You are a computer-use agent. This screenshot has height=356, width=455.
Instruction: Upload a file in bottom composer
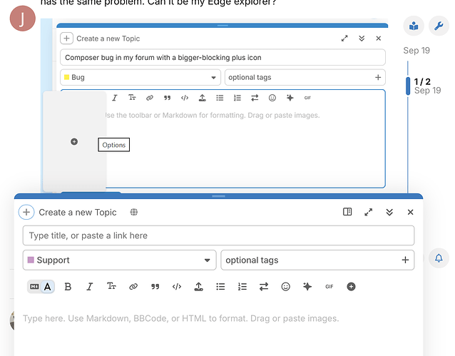pos(198,287)
